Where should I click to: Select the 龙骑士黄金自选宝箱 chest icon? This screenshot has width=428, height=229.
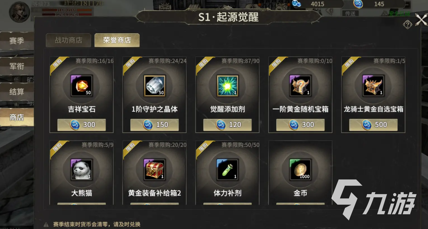click(373, 86)
